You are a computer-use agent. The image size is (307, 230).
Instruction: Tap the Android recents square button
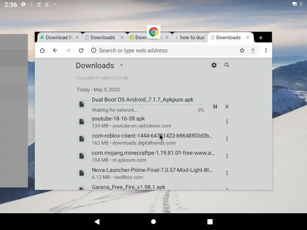coord(210,222)
